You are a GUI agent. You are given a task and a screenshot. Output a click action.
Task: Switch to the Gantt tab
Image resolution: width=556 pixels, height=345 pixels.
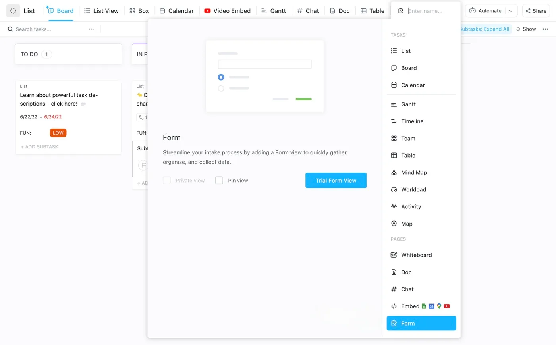click(x=274, y=11)
